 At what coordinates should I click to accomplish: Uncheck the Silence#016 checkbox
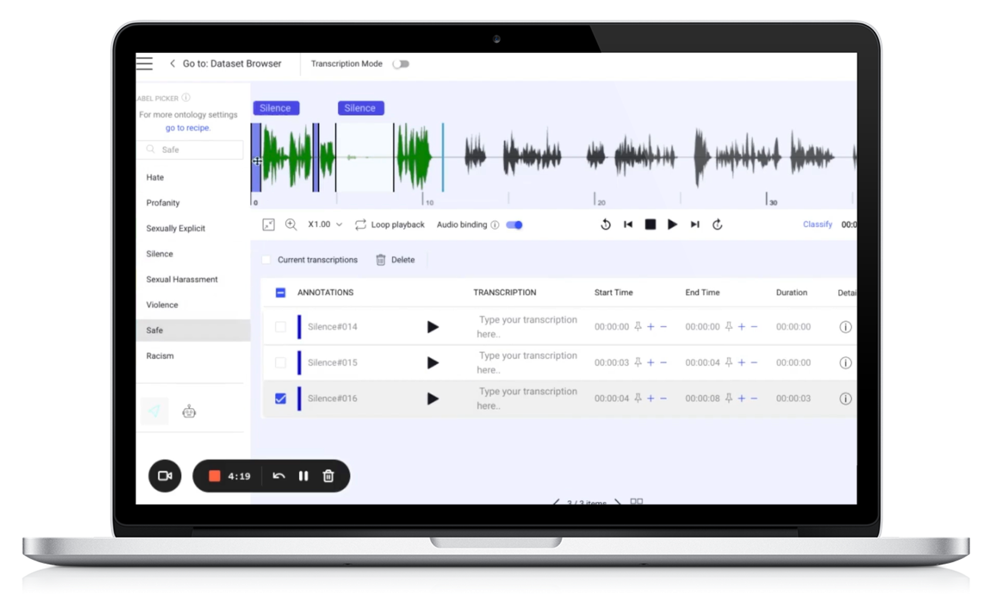280,399
